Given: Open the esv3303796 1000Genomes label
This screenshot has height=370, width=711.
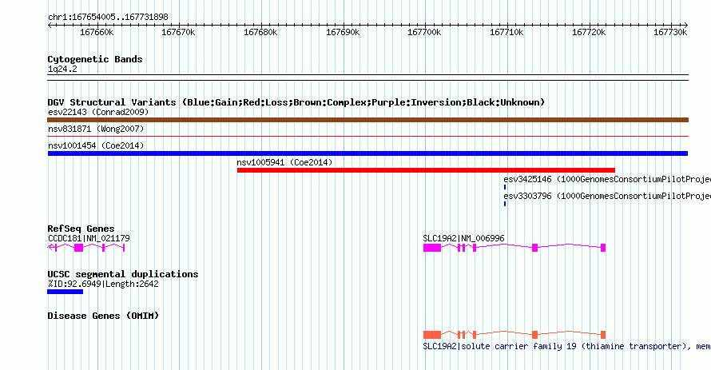Looking at the screenshot, I should click(x=607, y=196).
